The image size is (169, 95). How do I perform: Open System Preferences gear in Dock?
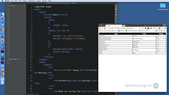click(x=2, y=36)
